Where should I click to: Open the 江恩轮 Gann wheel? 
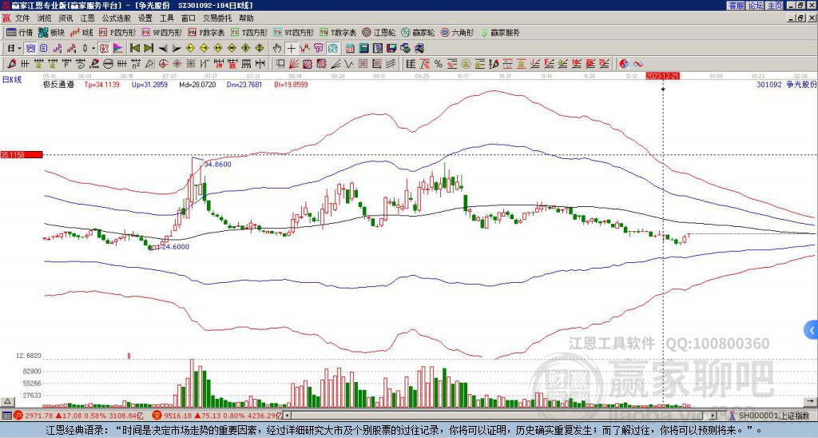coord(379,32)
